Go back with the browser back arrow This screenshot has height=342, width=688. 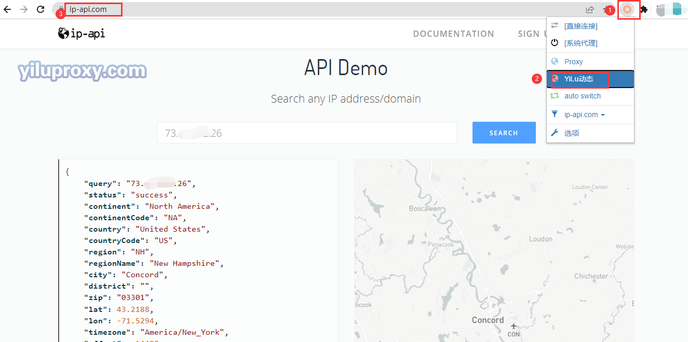7,9
